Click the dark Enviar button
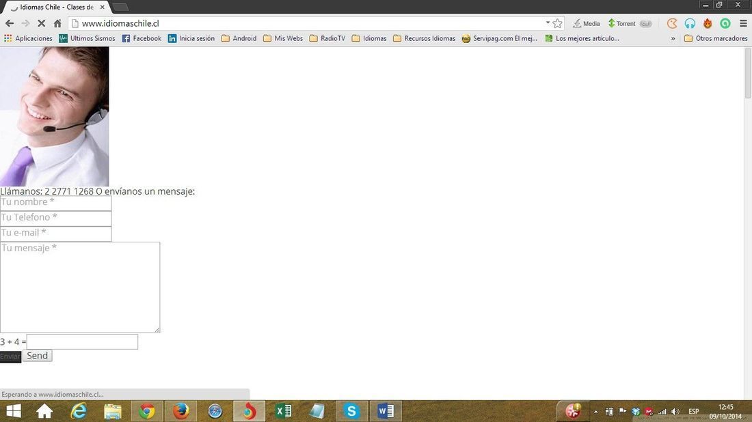This screenshot has width=752, height=422. [x=10, y=357]
